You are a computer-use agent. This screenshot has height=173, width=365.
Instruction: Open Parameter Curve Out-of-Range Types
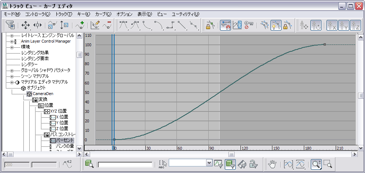pos(237,25)
